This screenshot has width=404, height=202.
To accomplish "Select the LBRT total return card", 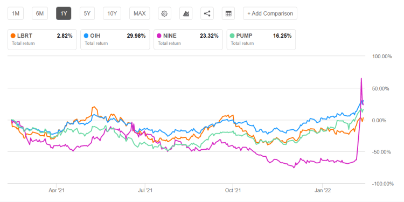I will pyautogui.click(x=42, y=39).
